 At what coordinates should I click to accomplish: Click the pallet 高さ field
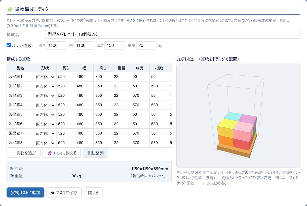114,45
